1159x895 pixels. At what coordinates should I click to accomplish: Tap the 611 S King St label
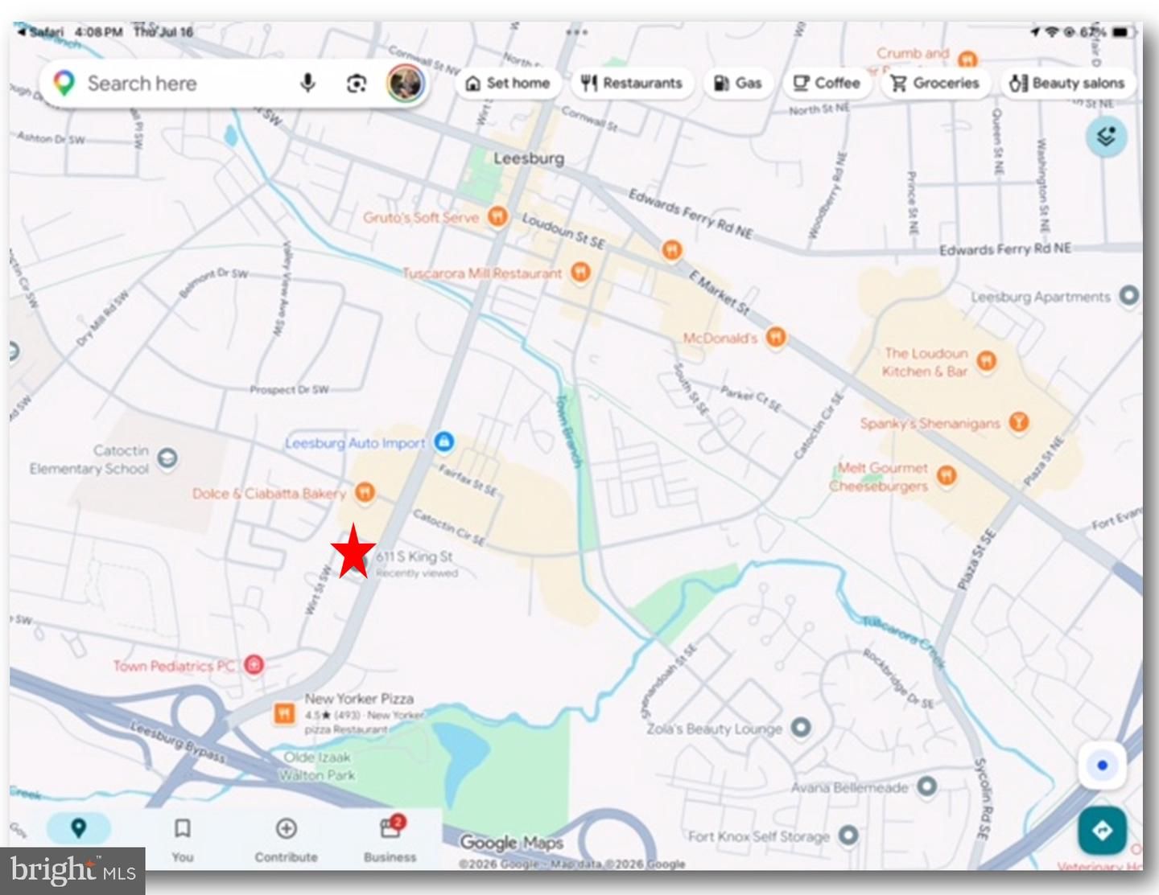(414, 556)
